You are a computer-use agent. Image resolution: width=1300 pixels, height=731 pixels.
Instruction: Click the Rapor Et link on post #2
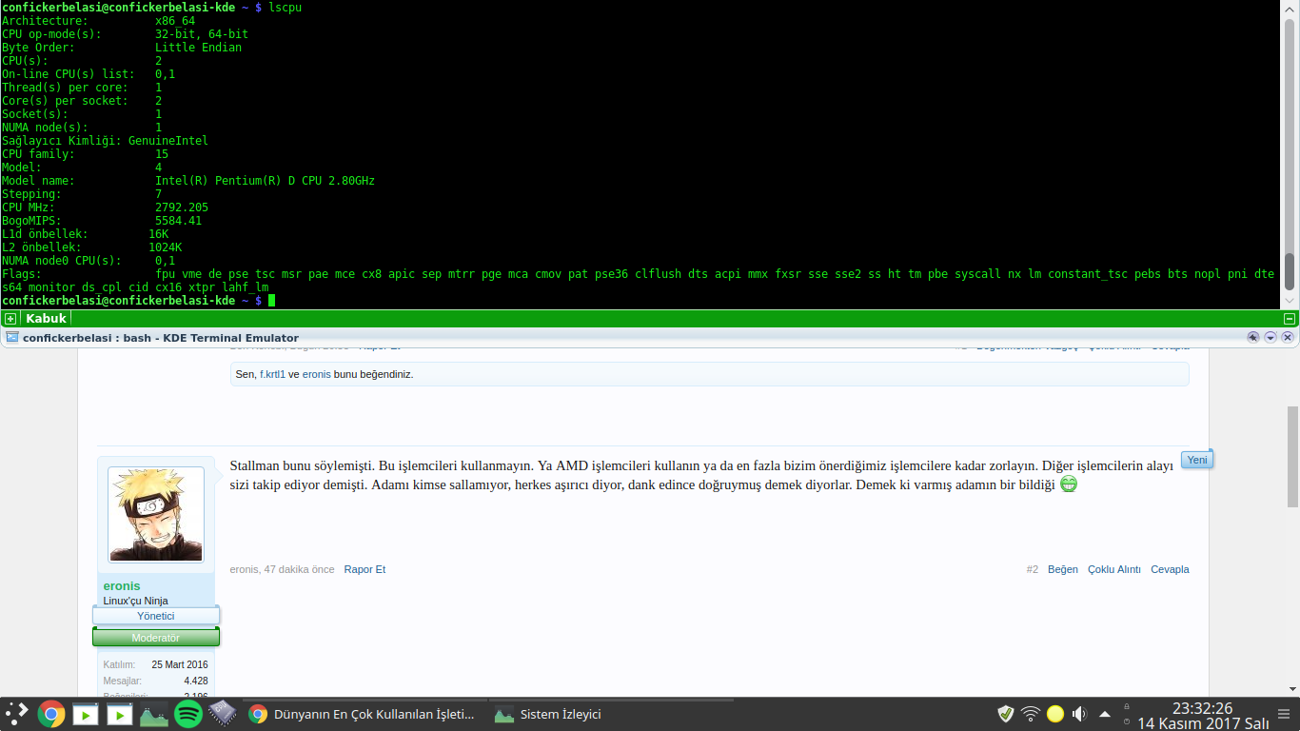(x=364, y=569)
